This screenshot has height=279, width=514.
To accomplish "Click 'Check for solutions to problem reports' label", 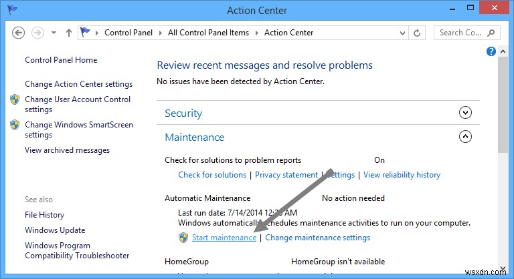I will tap(233, 160).
